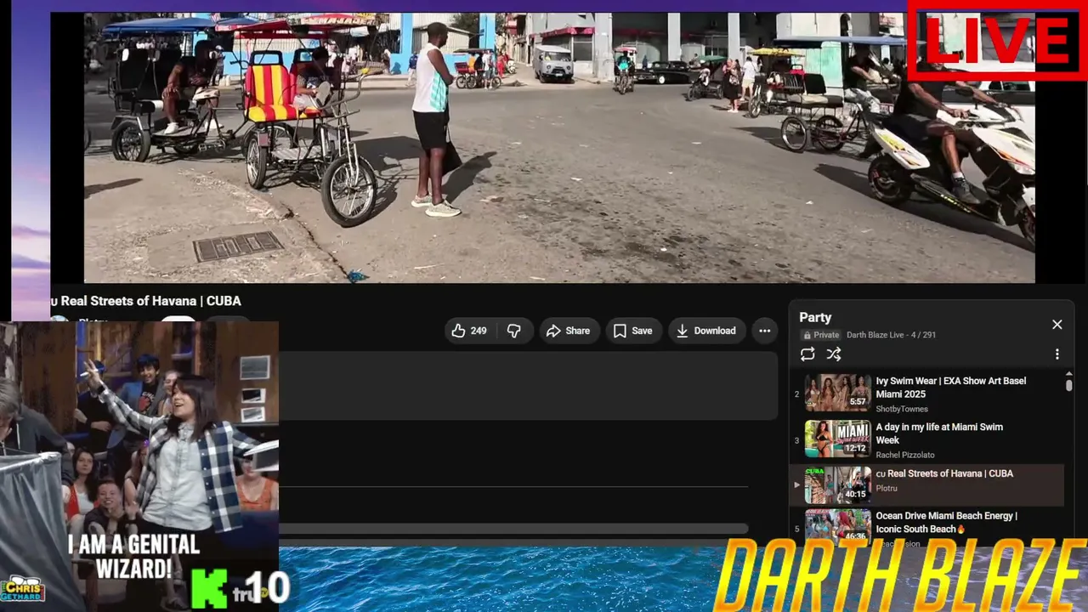Open the Rachel Pizzolato channel name
The height and width of the screenshot is (612, 1088).
click(x=905, y=455)
